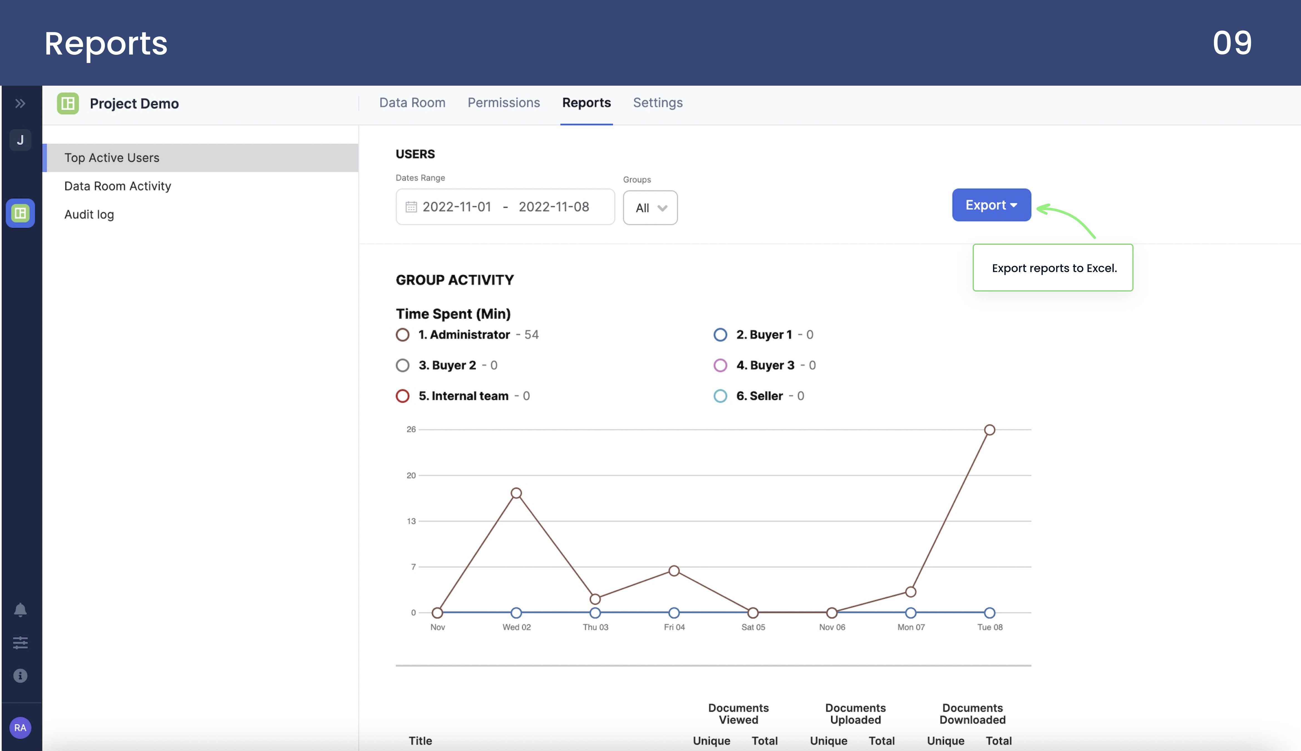Click the Administrator peak point at Tue 08

989,430
